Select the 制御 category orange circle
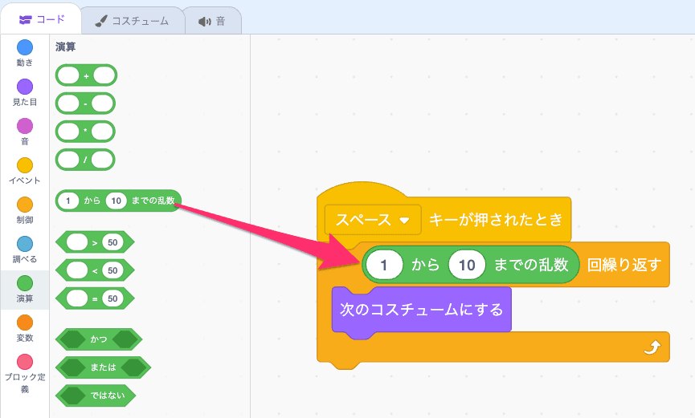The height and width of the screenshot is (418, 695). pos(25,205)
